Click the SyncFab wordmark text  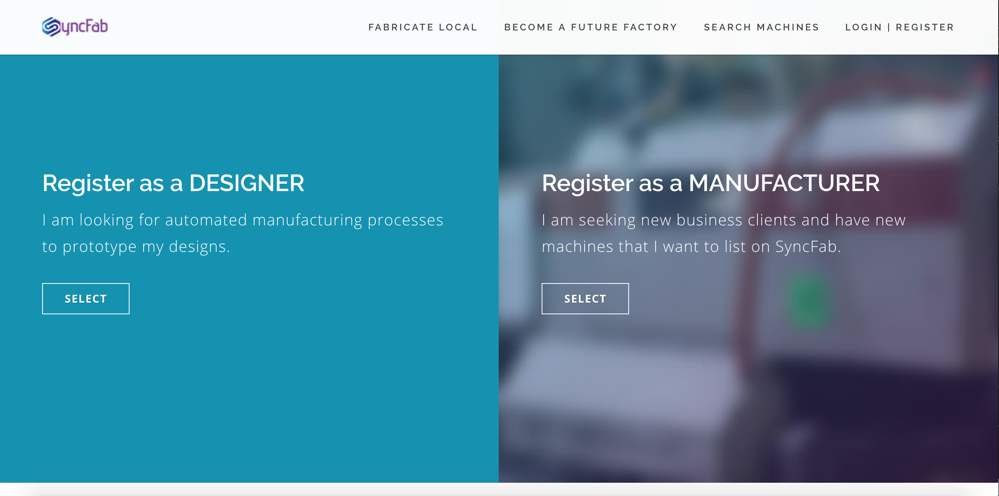click(x=84, y=27)
